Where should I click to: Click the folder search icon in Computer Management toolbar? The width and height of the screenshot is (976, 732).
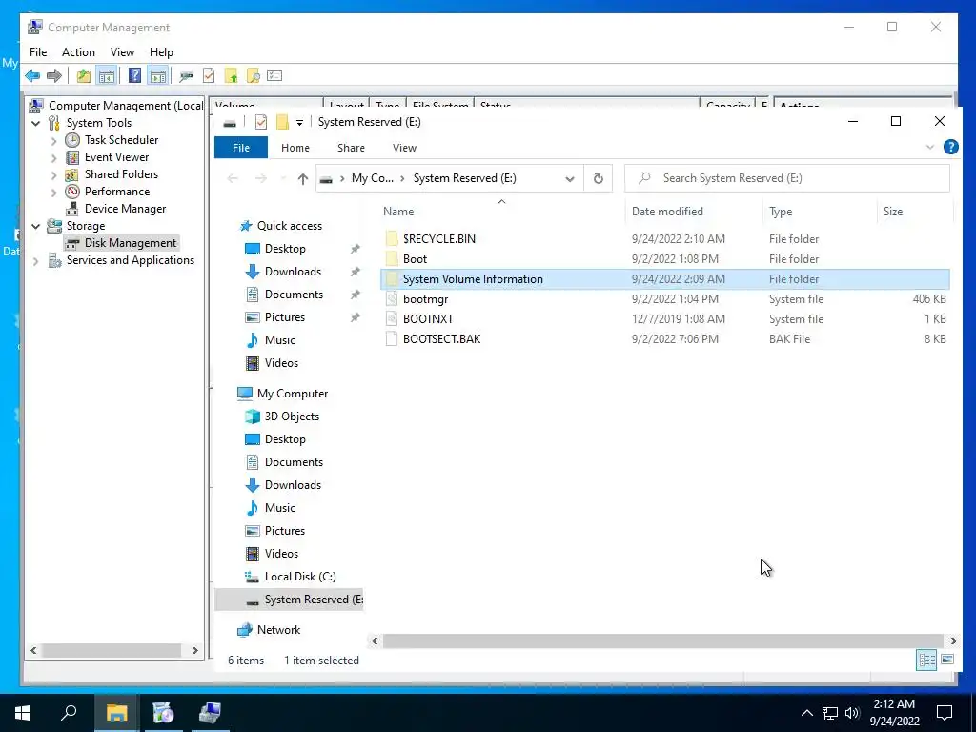tap(254, 76)
